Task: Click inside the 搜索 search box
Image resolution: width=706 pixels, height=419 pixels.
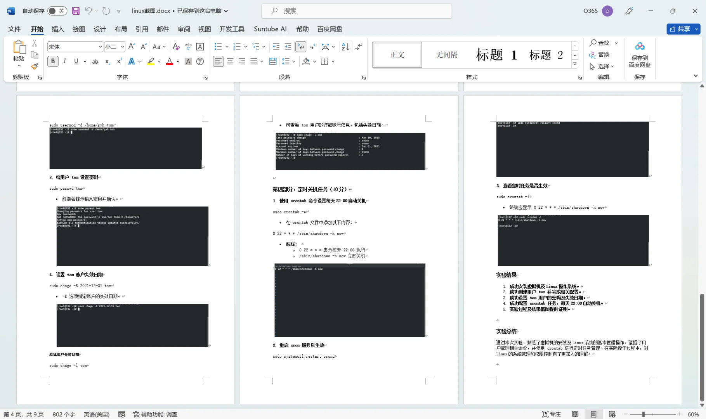Action: pyautogui.click(x=356, y=11)
